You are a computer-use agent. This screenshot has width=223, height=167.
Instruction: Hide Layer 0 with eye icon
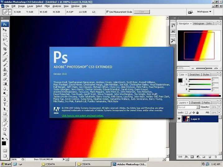click(179, 119)
